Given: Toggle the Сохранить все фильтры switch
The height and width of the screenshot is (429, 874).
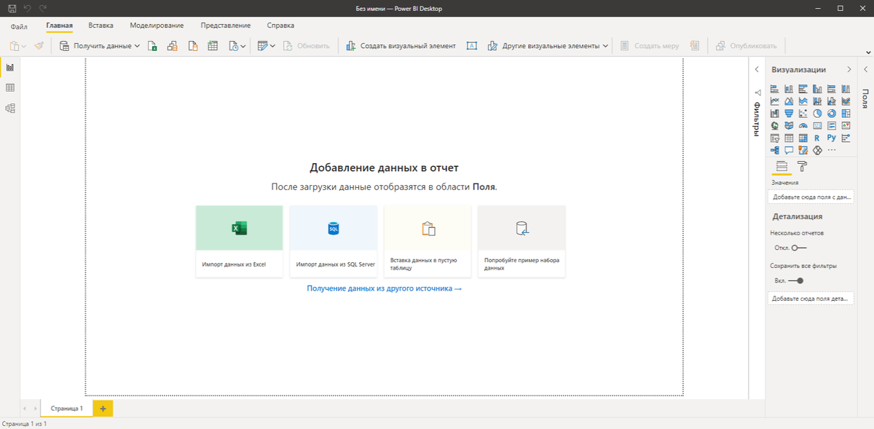Looking at the screenshot, I should pyautogui.click(x=796, y=280).
